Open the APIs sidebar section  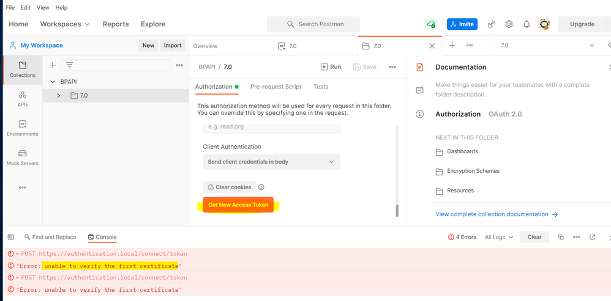pyautogui.click(x=22, y=99)
